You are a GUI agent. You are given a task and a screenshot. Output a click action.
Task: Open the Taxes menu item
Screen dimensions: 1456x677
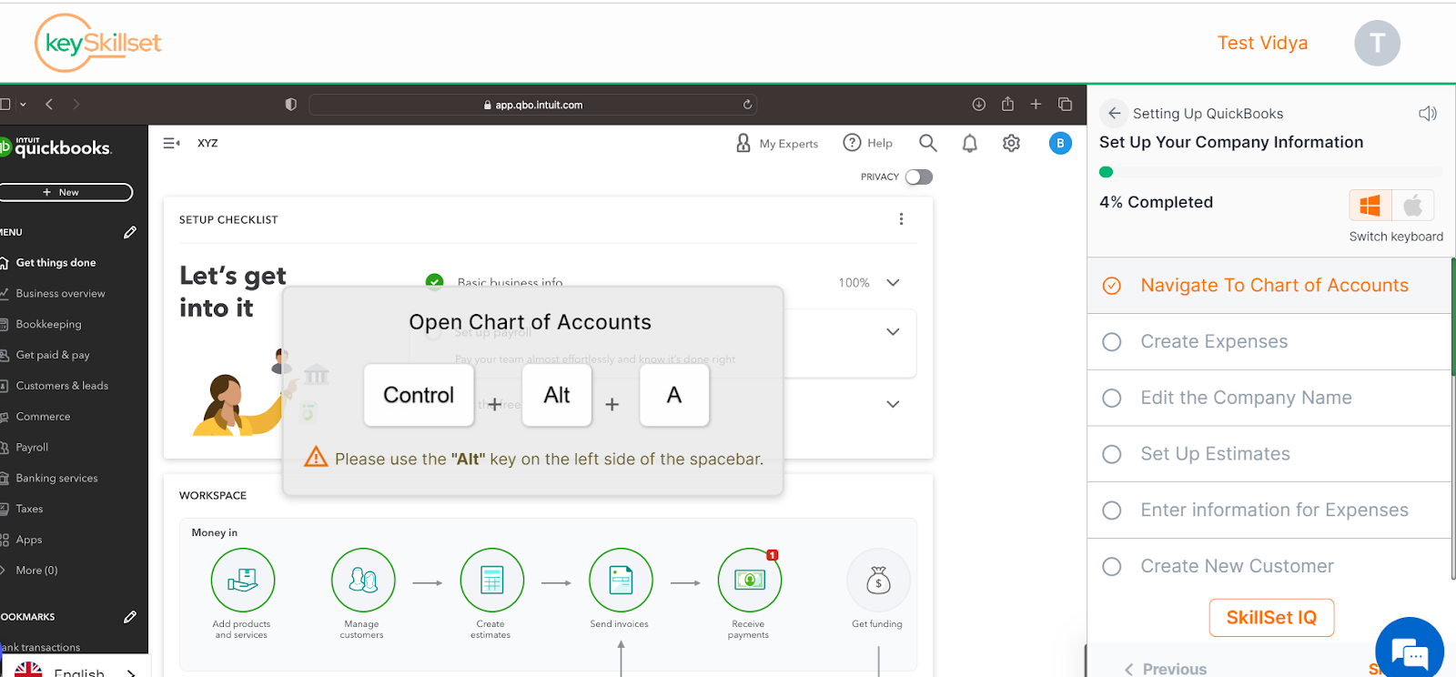29,510
